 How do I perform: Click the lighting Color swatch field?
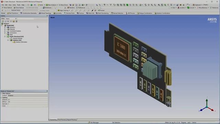(27, 106)
